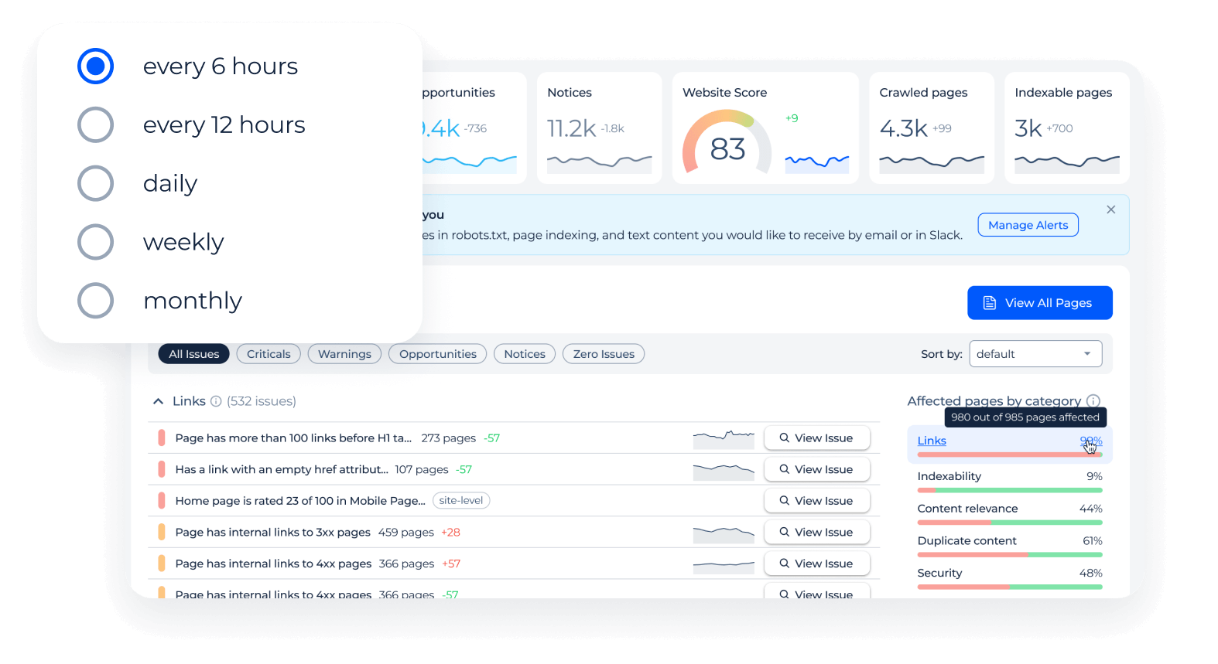1218x664 pixels.
Task: Select the 'every 6 hours' radio option
Action: pyautogui.click(x=95, y=66)
